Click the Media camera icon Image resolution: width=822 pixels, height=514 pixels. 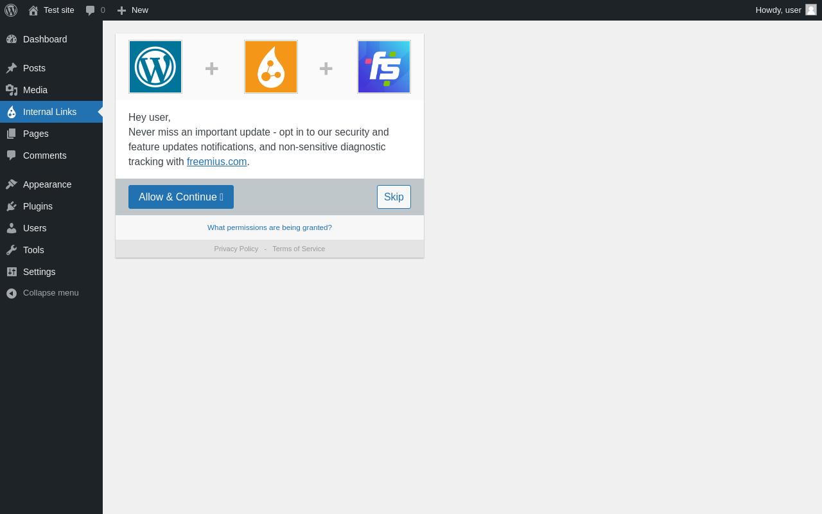(12, 90)
